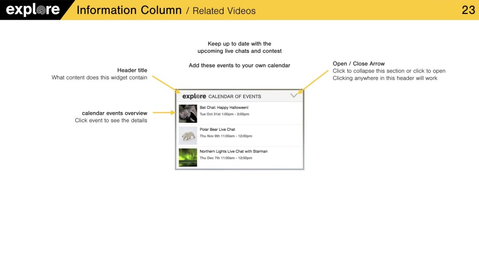Open the northern lights thumbnail image

(188, 157)
